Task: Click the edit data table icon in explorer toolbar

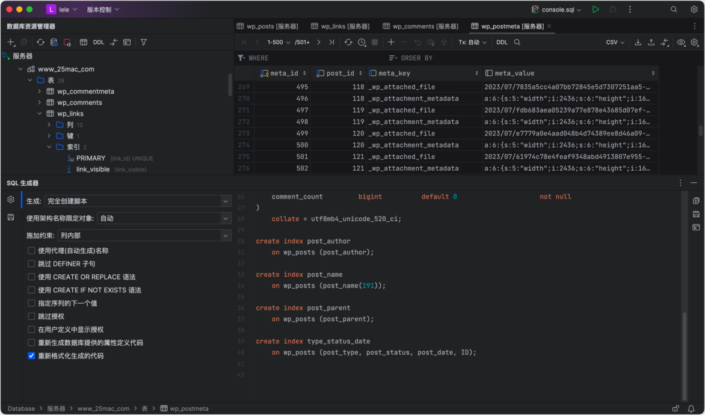Action: (84, 42)
